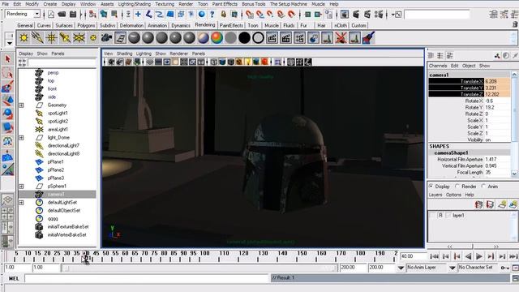Click the Rotate Y value 19.2
The width and height of the screenshot is (519, 292).
coord(497,107)
